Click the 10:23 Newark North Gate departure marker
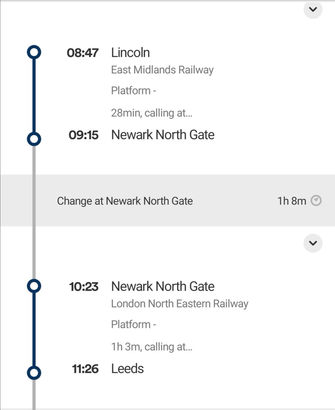 pyautogui.click(x=34, y=286)
